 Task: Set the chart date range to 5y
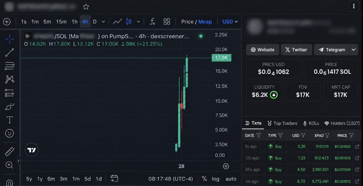tap(29, 179)
